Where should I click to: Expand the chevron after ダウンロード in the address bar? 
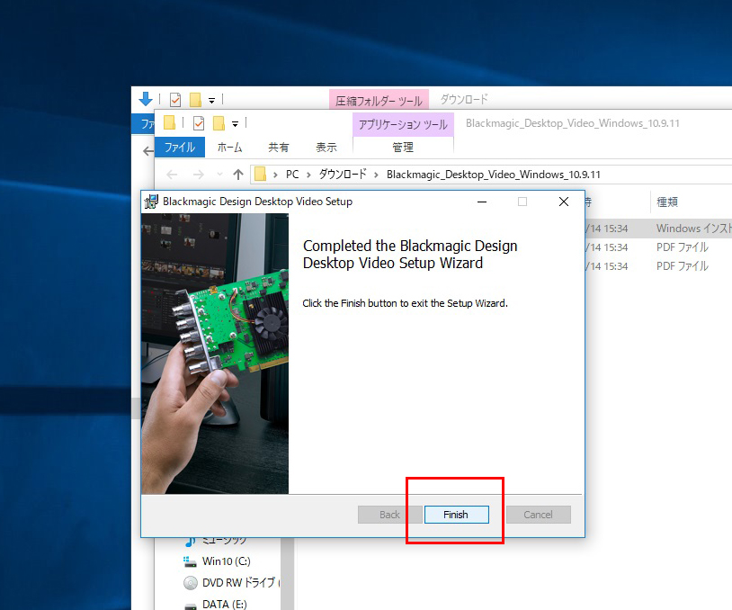tap(376, 175)
